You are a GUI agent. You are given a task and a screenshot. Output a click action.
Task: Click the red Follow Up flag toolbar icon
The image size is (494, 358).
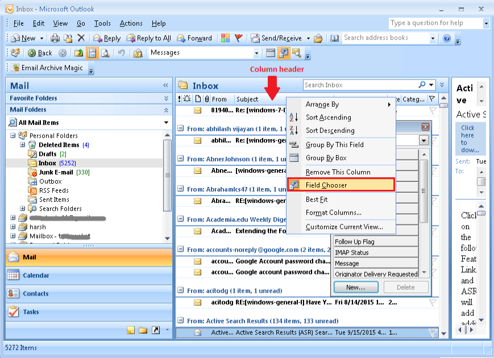[x=239, y=38]
